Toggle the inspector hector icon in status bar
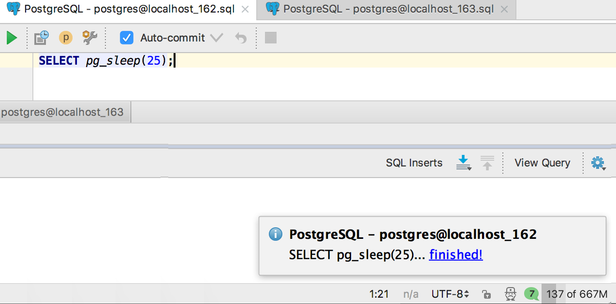 point(511,294)
